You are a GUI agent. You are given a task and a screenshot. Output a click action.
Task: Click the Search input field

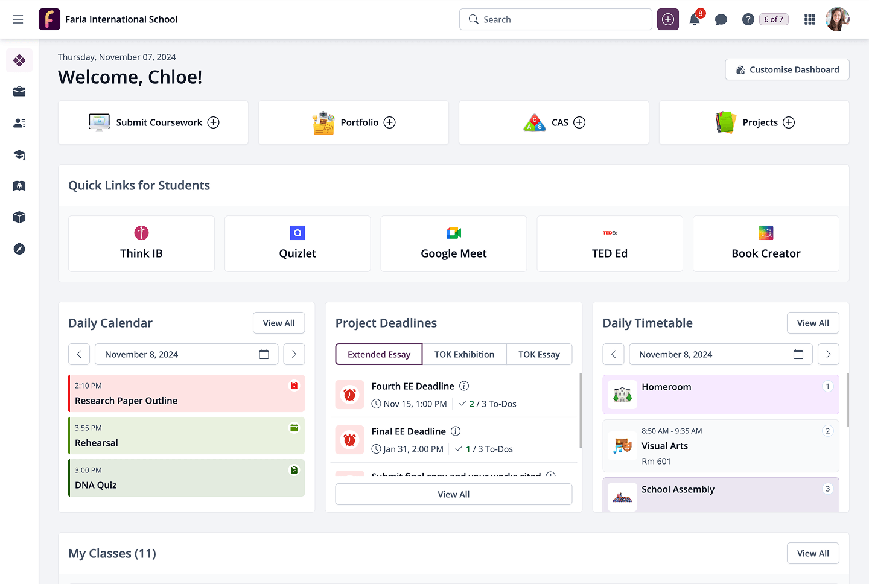pos(555,19)
